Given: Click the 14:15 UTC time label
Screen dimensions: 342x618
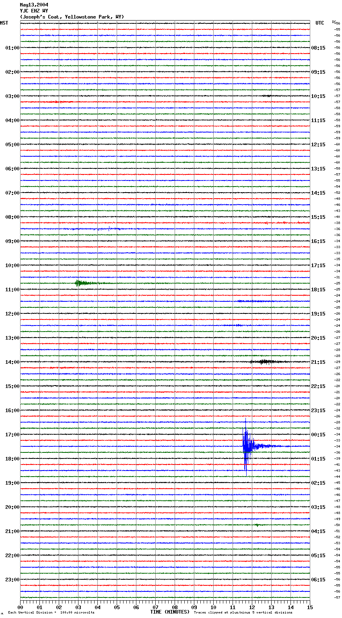Looking at the screenshot, I should [x=318, y=193].
